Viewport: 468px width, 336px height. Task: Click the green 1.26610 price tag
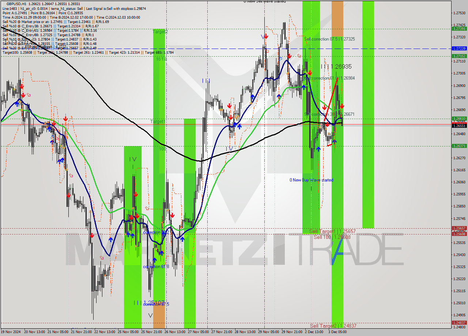point(459,118)
